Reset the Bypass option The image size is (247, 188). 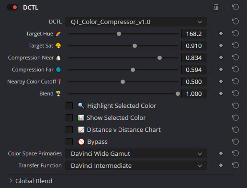[x=236, y=141]
